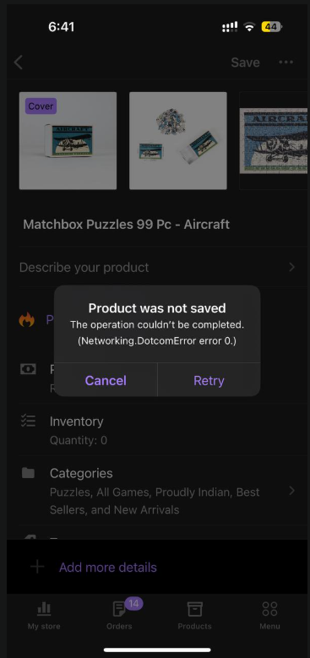310x658 pixels.
Task: Tap the Save button in header
Action: [x=246, y=63]
